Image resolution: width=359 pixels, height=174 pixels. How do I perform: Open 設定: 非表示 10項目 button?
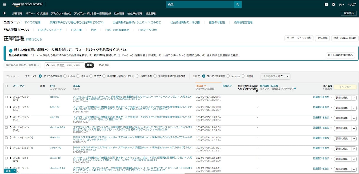(x=345, y=38)
